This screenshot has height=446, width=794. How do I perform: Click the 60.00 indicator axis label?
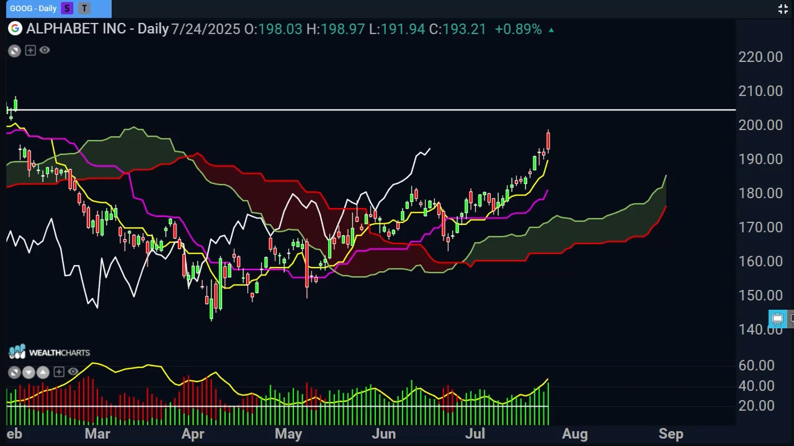tap(756, 365)
